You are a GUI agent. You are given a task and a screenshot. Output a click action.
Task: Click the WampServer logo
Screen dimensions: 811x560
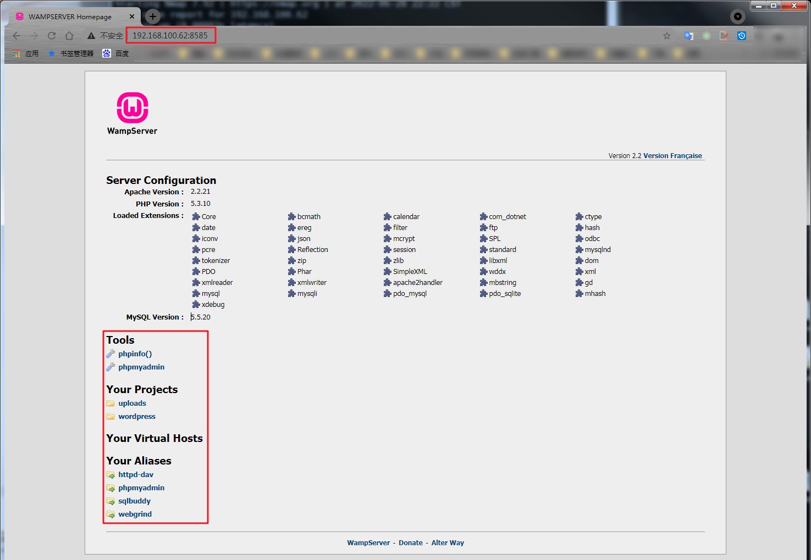tap(132, 113)
